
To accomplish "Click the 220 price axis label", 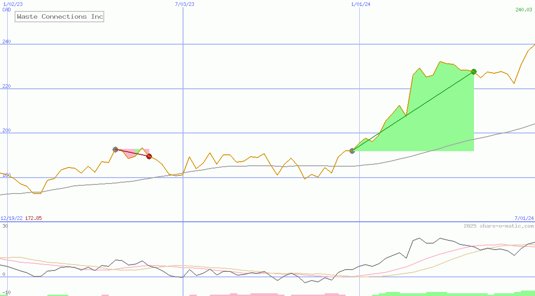I will pos(5,86).
